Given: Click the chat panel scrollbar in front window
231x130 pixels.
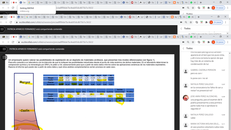Looking at the screenshot, I should point(230,109).
